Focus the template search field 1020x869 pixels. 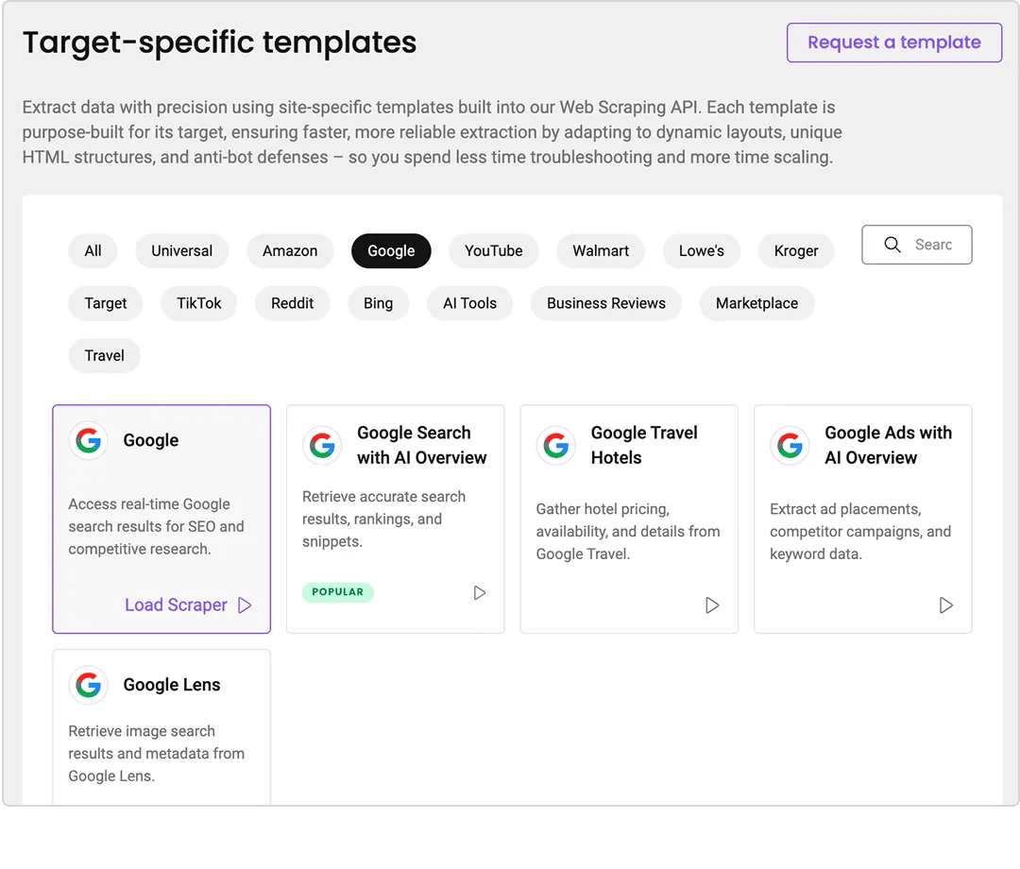[x=917, y=245]
